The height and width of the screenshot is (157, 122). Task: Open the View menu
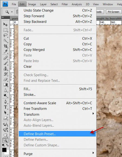[96, 4]
